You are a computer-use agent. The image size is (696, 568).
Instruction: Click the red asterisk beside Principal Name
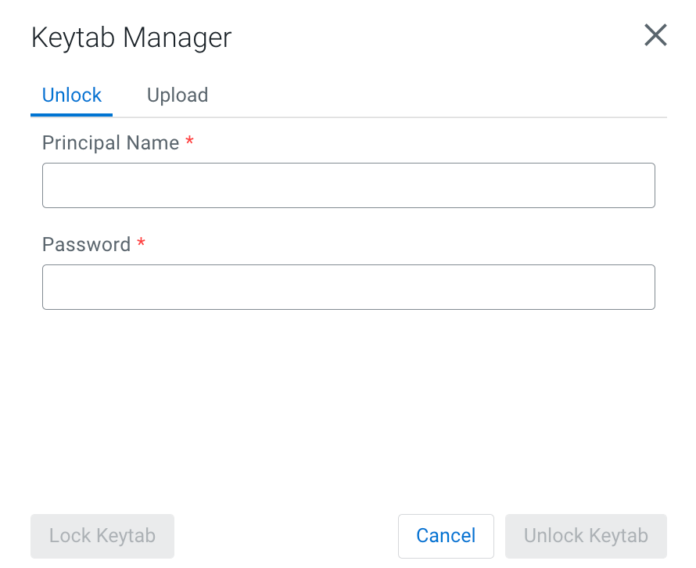189,142
